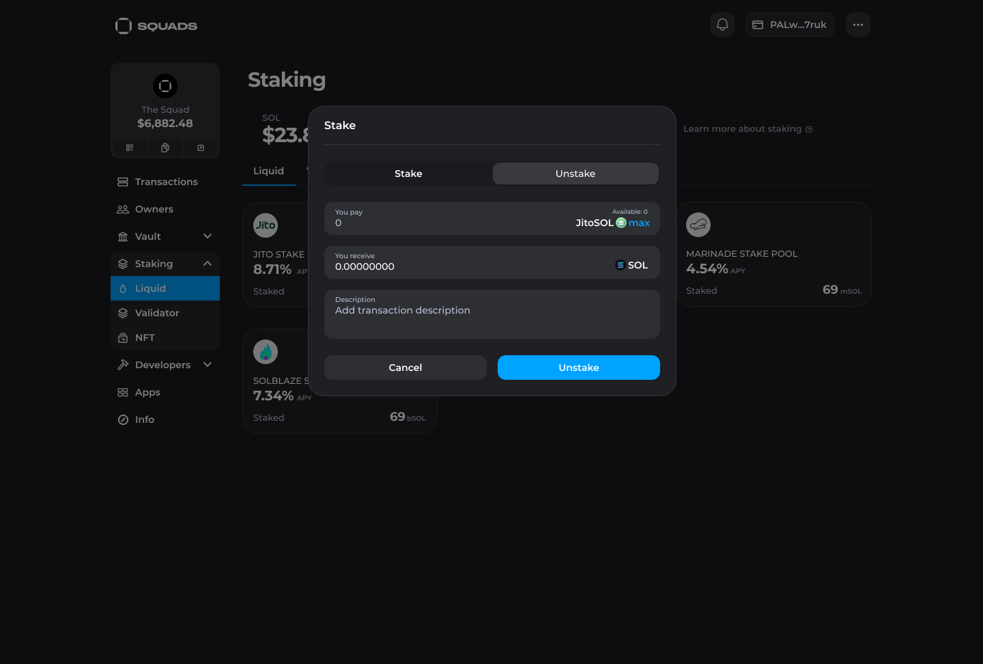Screen dimensions: 983x664
Task: Open the PALw...7ruk wallet button
Action: point(790,25)
